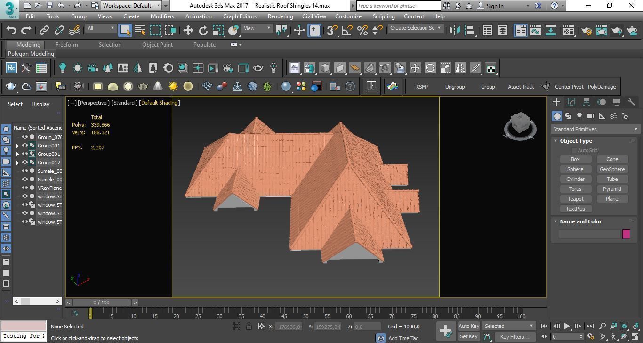Toggle Window/Crossing selection mode

(170, 31)
